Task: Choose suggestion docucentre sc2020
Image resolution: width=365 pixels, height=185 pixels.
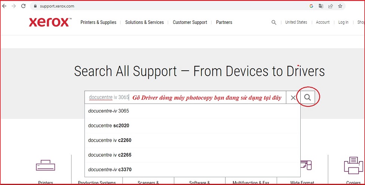Action: click(x=192, y=126)
